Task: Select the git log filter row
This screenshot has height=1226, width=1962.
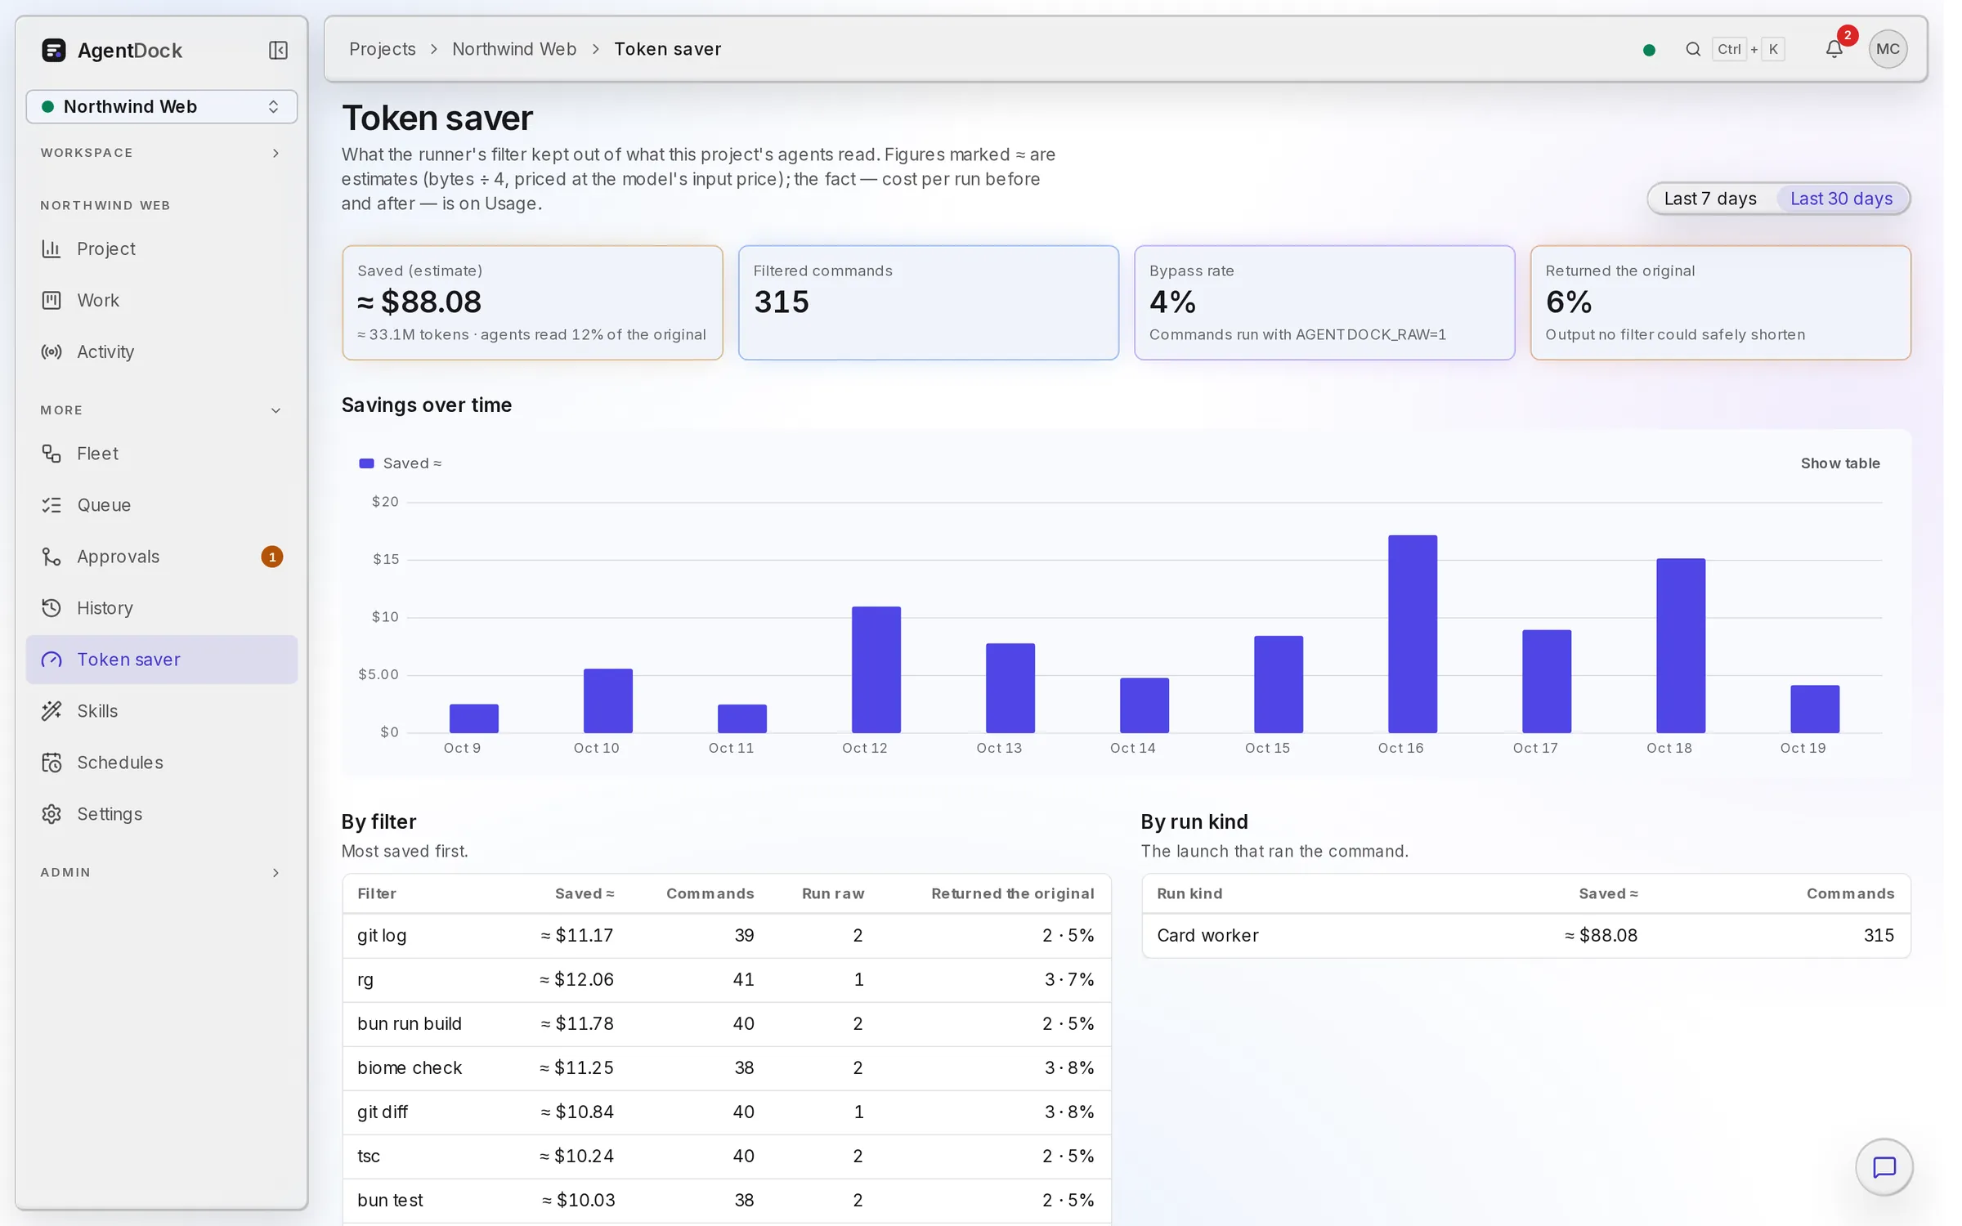Action: click(727, 936)
